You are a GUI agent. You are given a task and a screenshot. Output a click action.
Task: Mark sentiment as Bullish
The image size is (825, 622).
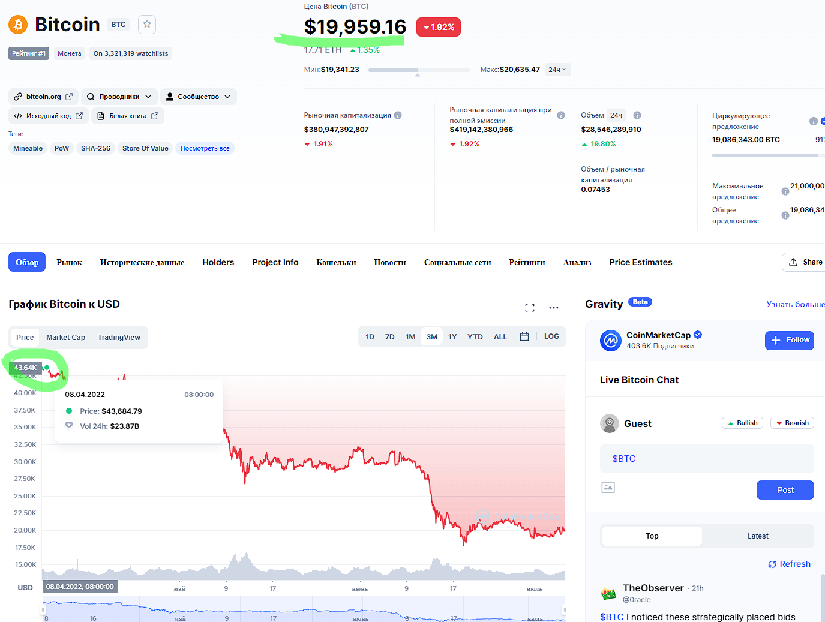point(742,423)
